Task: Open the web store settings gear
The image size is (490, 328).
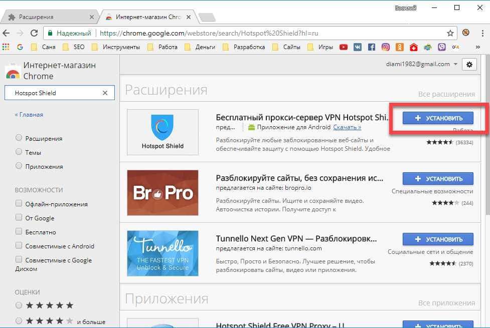Action: pyautogui.click(x=469, y=64)
